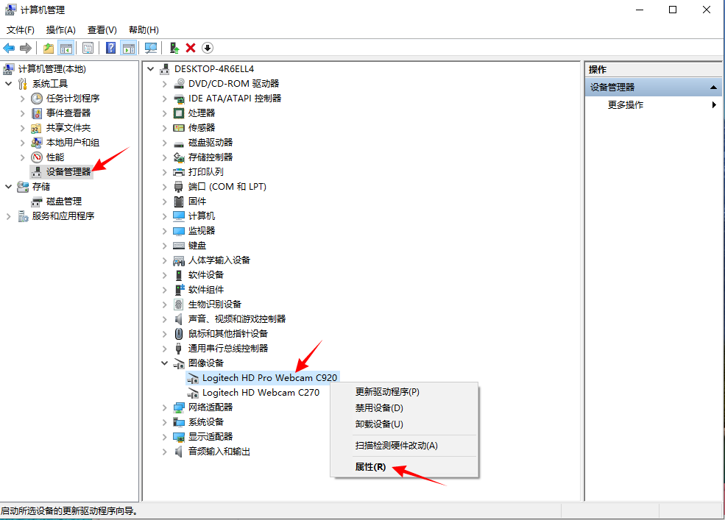The width and height of the screenshot is (725, 520).
Task: Toggle the Show/Hide Console Tree toolbar icon
Action: coord(66,48)
